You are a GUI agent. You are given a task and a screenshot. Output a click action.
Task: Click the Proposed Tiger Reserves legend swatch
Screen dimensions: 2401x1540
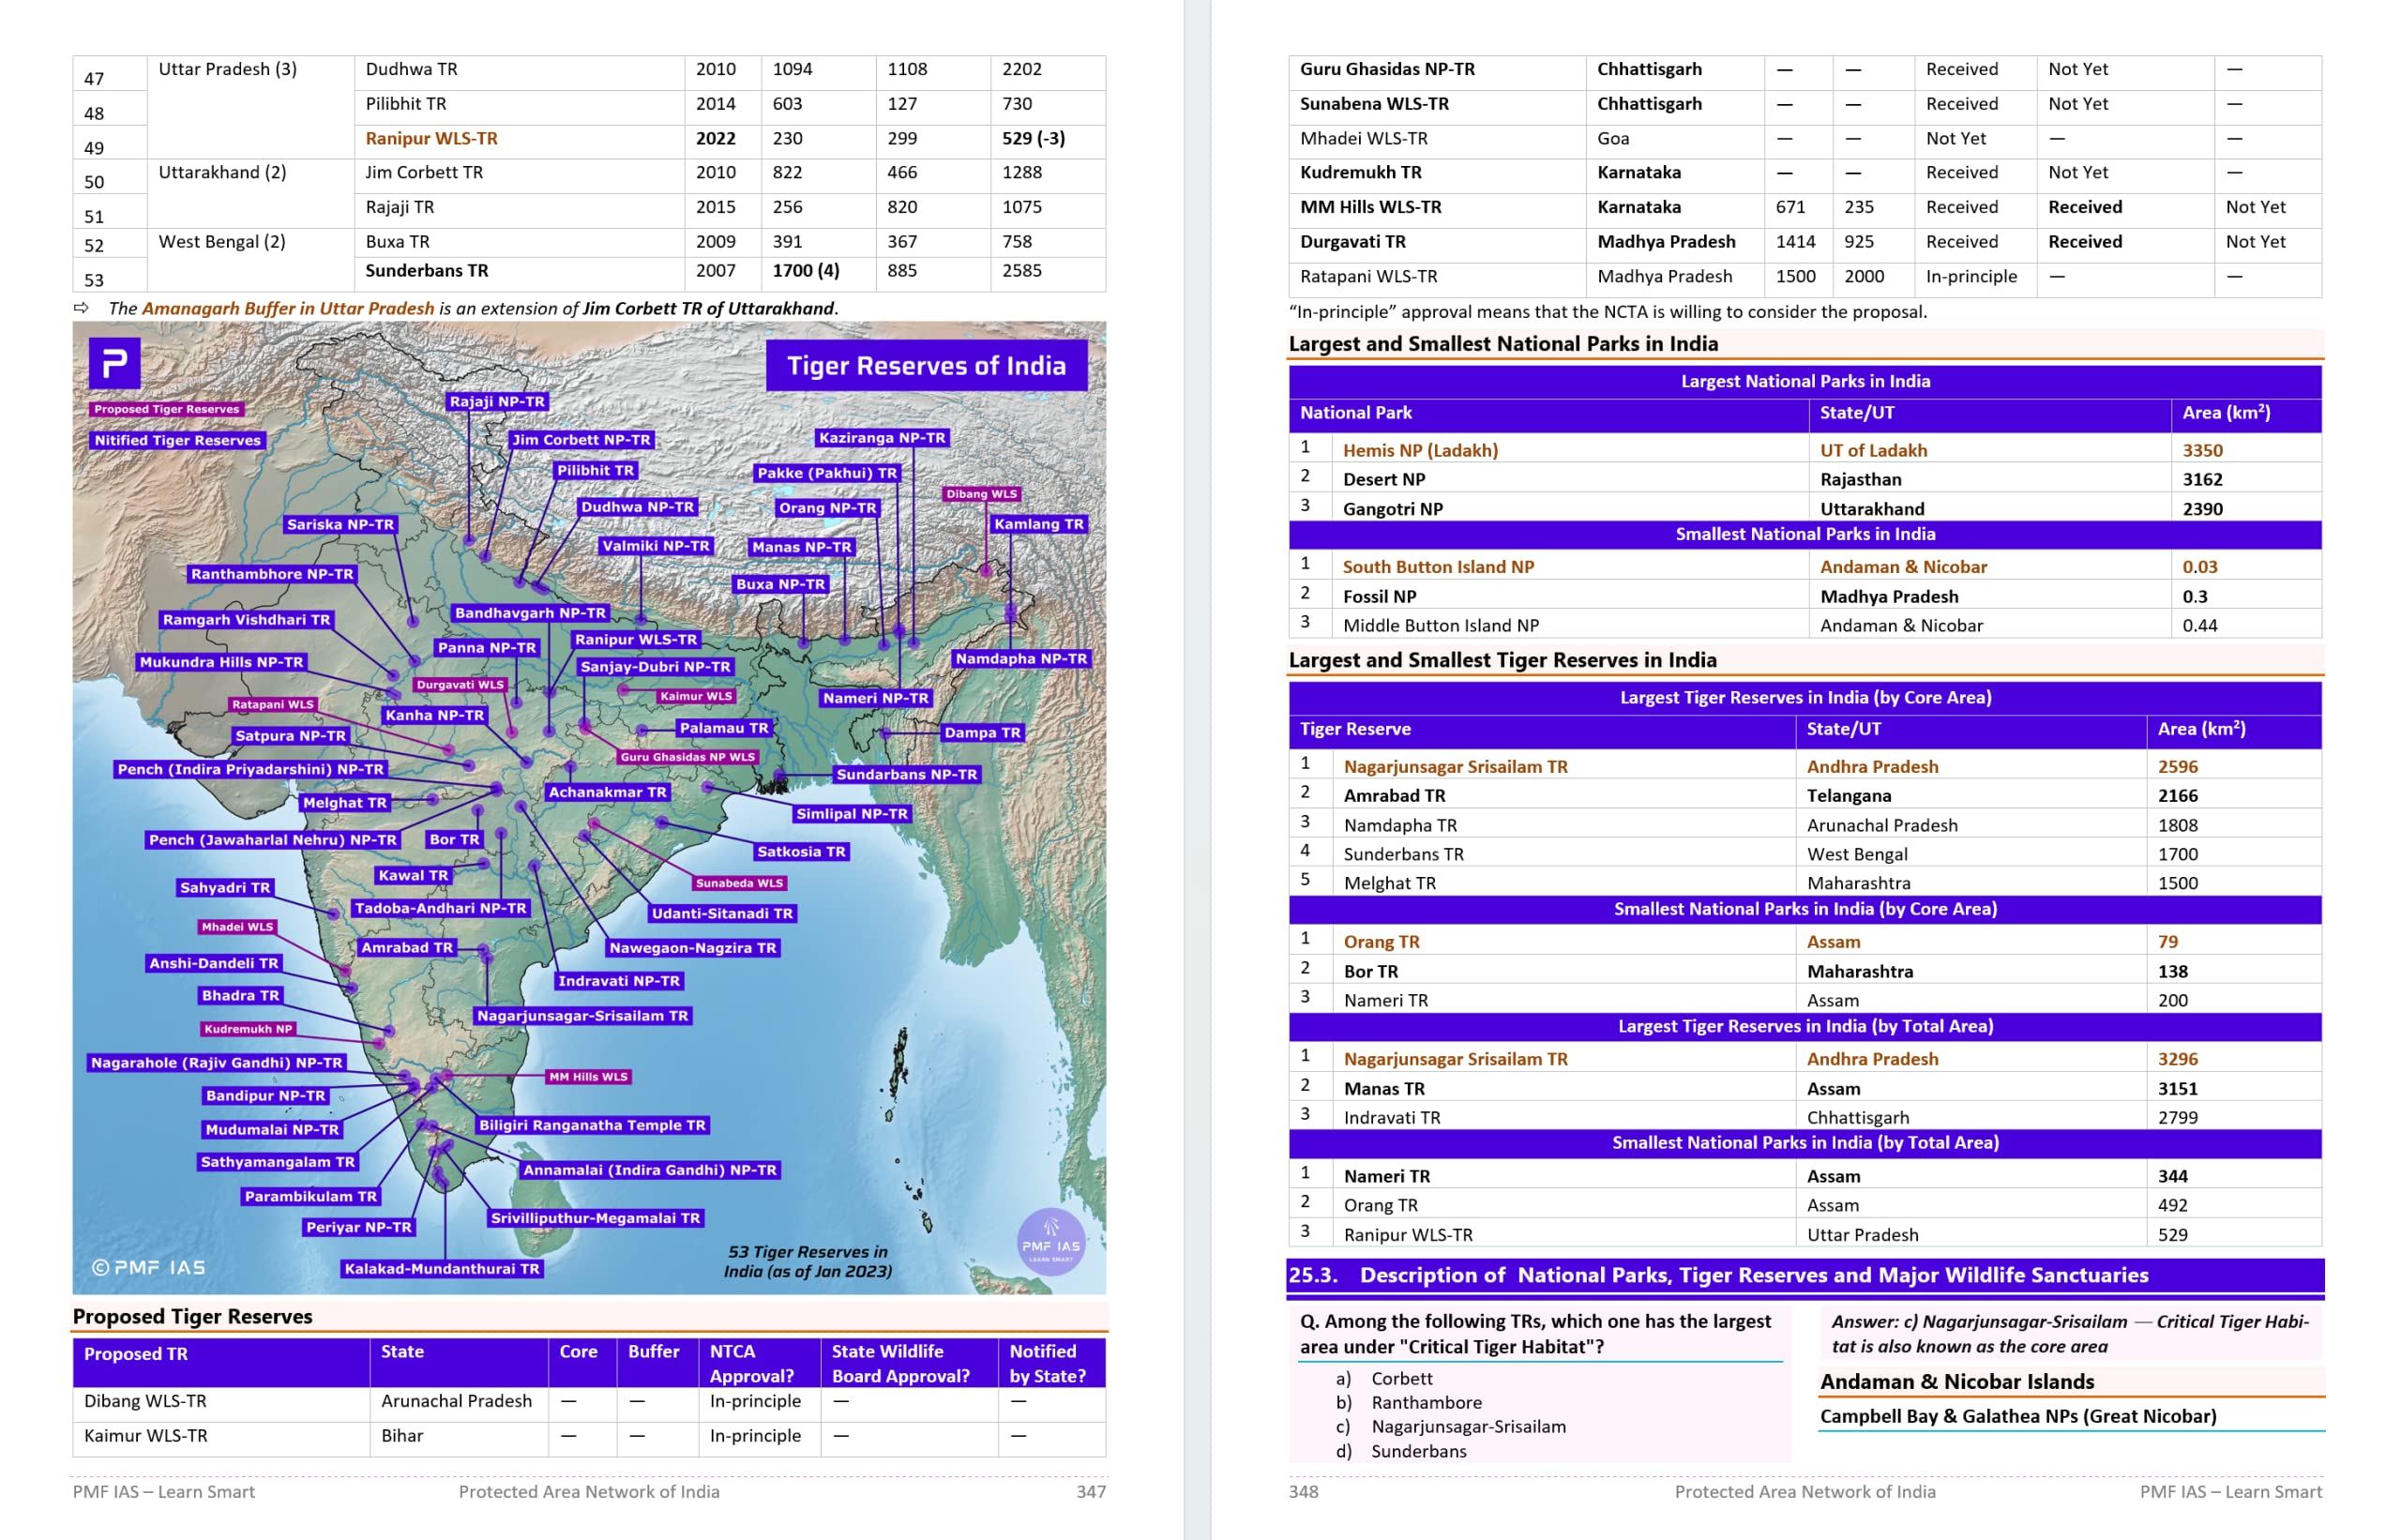(167, 409)
